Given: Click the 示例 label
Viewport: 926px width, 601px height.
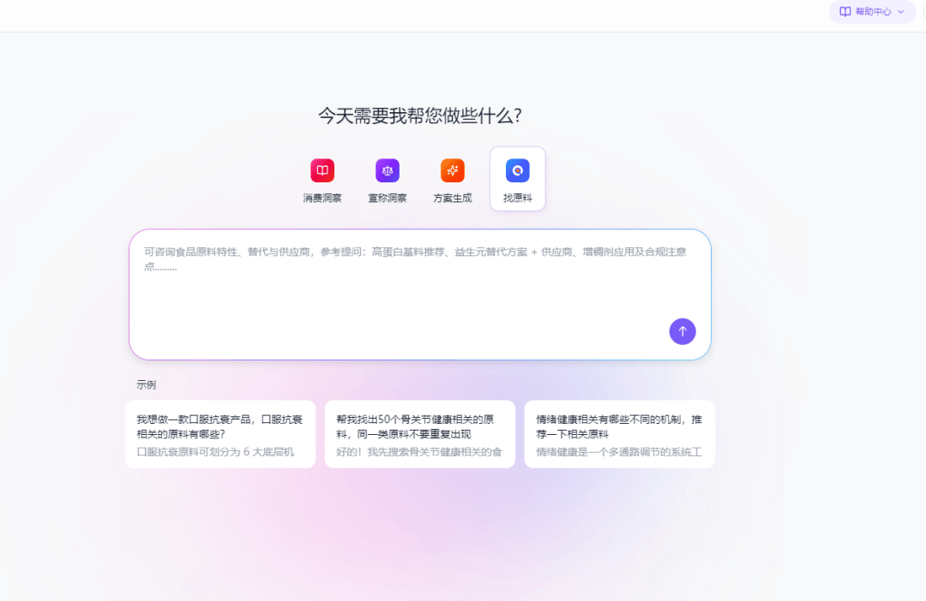Looking at the screenshot, I should (x=146, y=384).
